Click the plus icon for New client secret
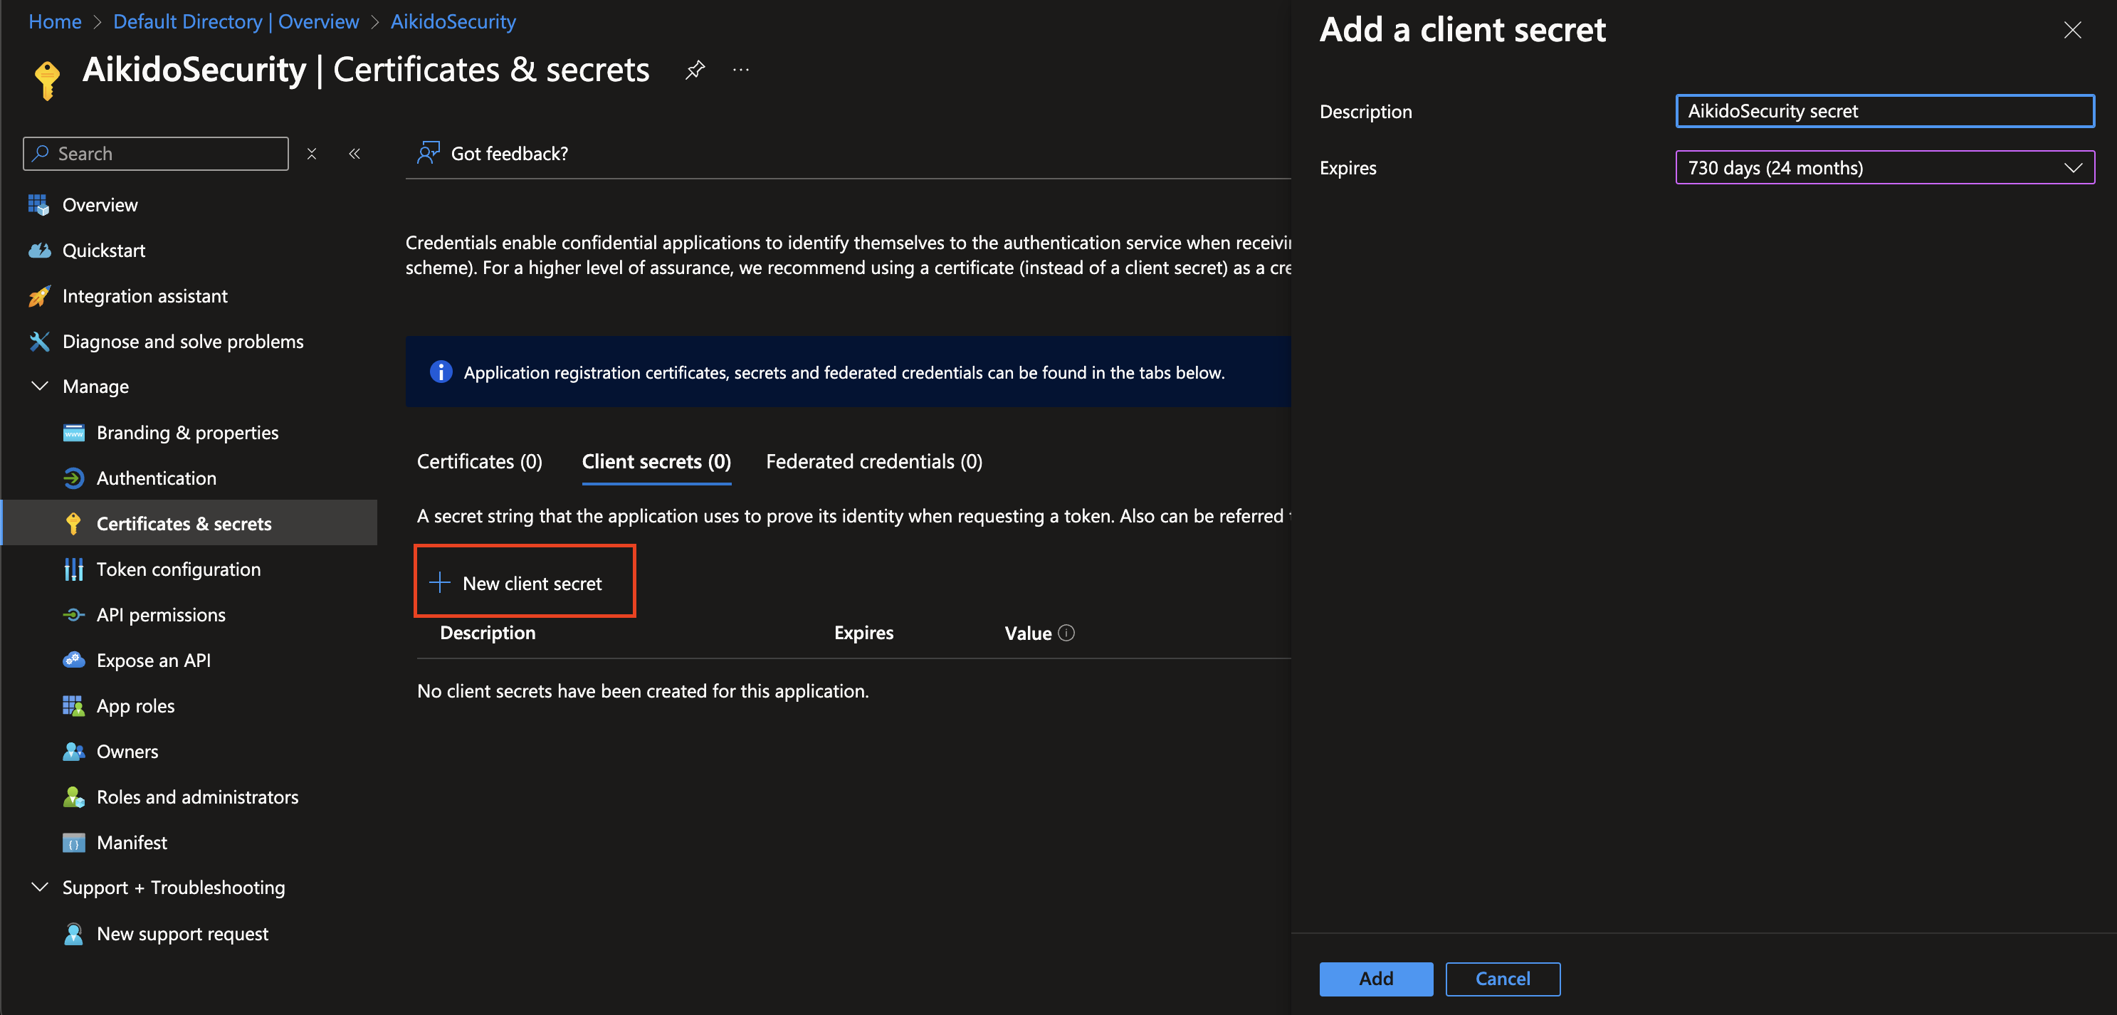 pos(440,583)
